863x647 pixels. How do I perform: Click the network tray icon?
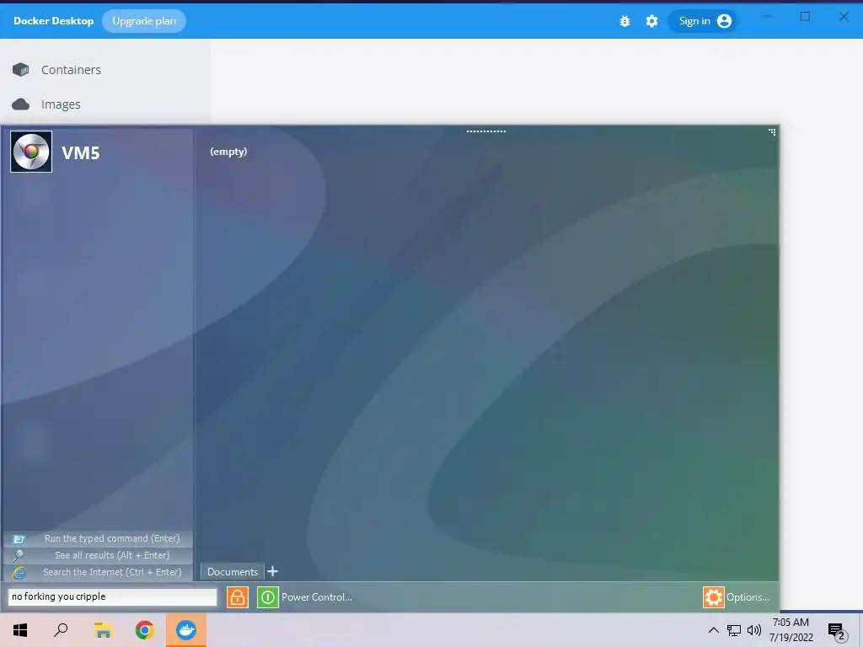click(x=734, y=630)
